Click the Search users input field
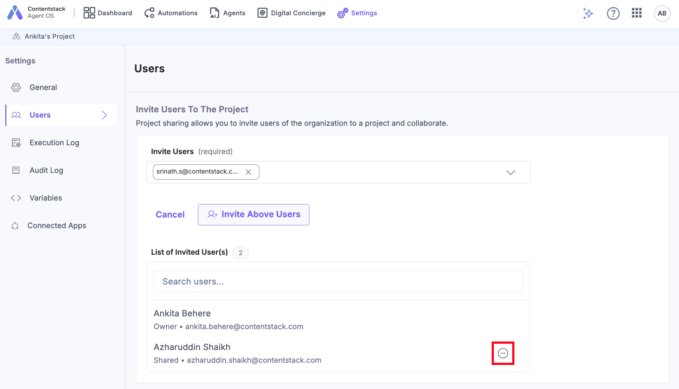This screenshot has width=679, height=389. [338, 281]
